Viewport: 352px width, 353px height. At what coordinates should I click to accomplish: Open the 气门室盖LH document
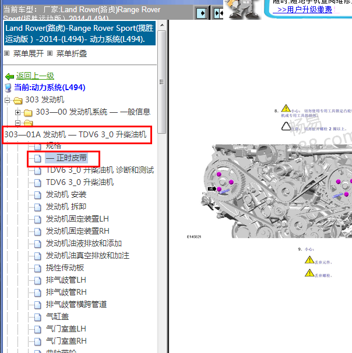66,329
